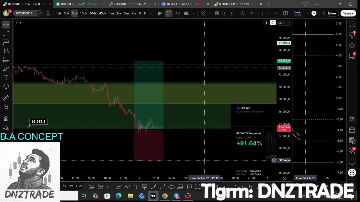360x202 pixels.
Task: Toggle stay-in-drawing-mode pencil lock
Action: point(6,127)
